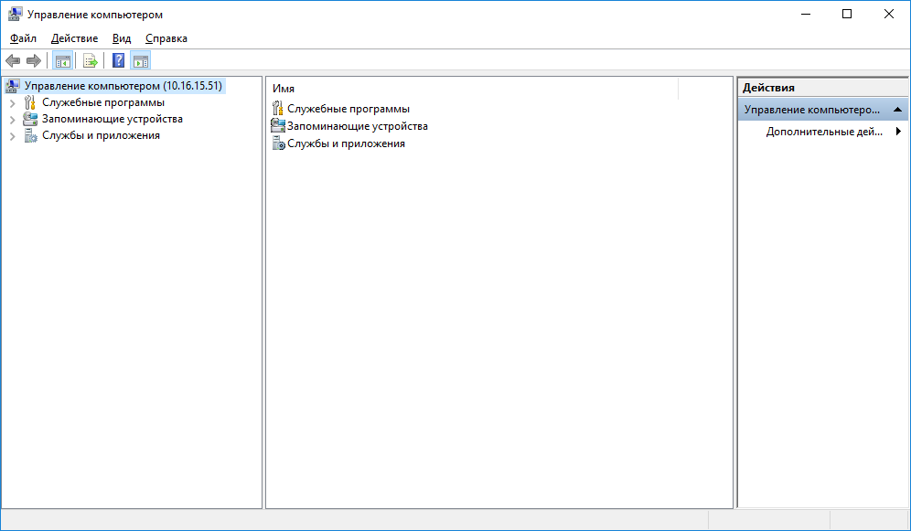Screen dimensions: 911x531
Task: Click the gear icon beside Службы и приложения in the tree
Action: tap(30, 136)
